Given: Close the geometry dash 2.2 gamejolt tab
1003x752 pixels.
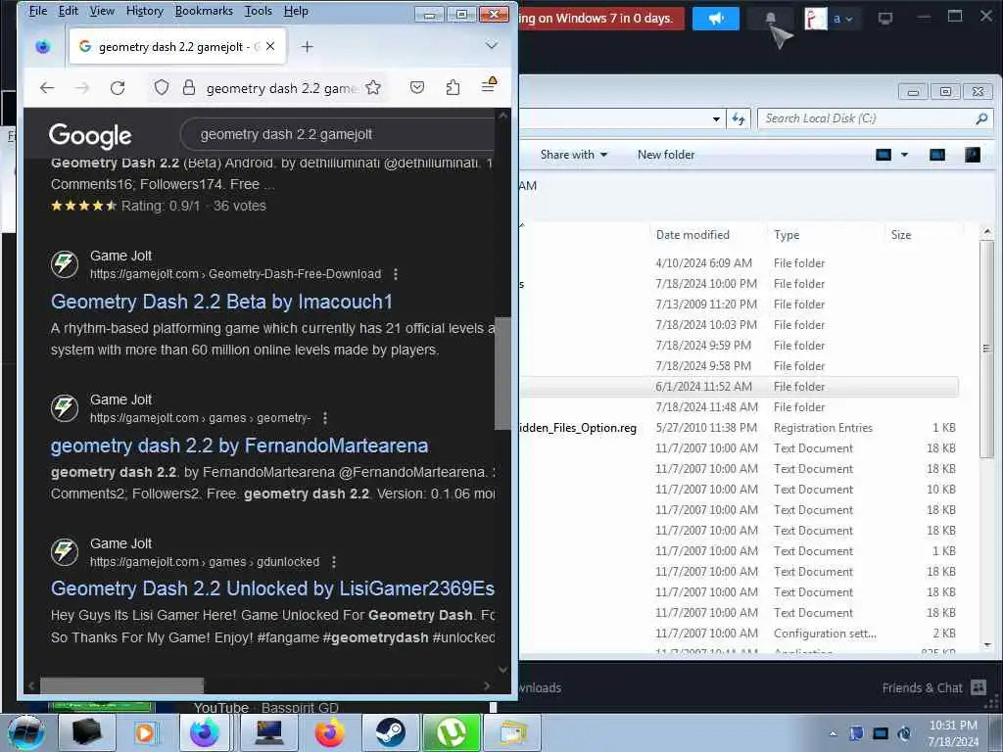Looking at the screenshot, I should (270, 46).
